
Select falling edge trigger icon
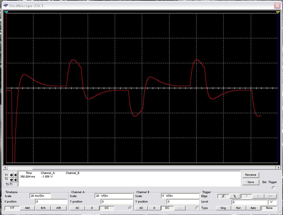[x=235, y=196]
